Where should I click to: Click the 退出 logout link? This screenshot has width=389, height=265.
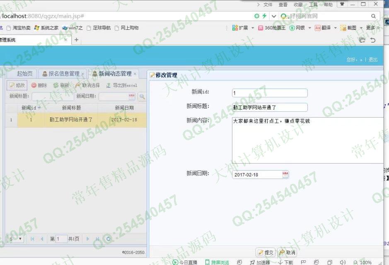click(373, 60)
